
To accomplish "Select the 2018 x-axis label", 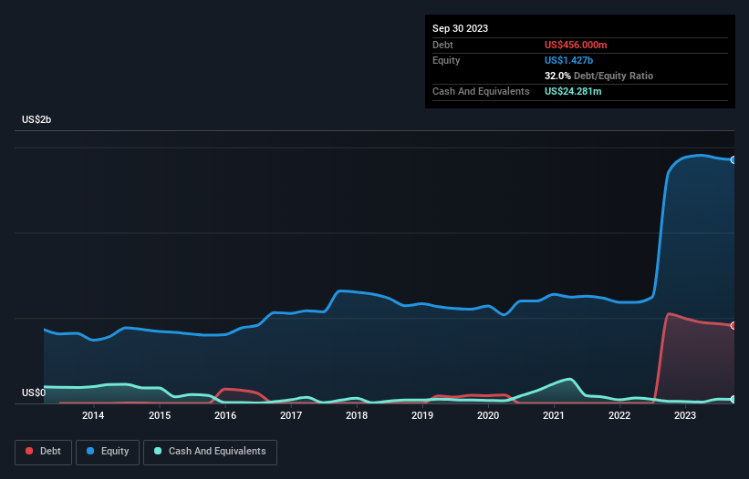I will tap(357, 415).
